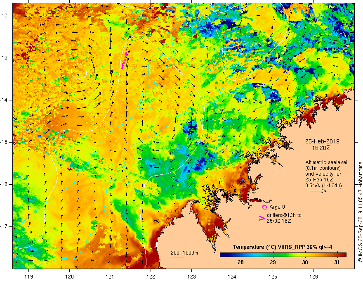
Task: Click the magenta drifter arrowhead legend symbol
Action: 262,218
